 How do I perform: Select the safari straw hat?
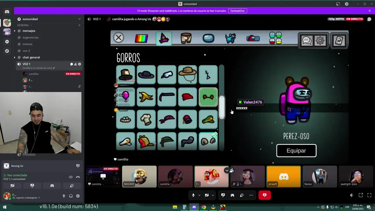point(187,75)
